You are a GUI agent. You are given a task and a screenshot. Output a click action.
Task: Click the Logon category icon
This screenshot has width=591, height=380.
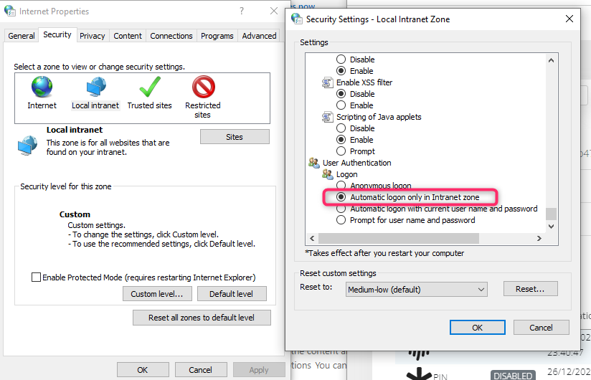tap(328, 174)
